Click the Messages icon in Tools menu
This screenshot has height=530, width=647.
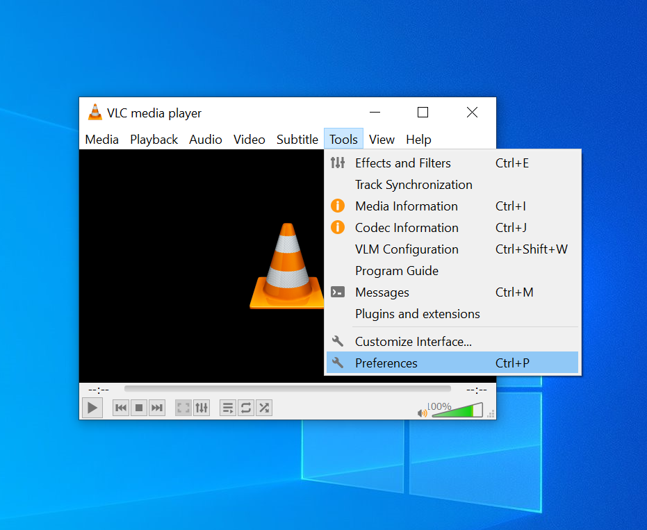click(338, 292)
